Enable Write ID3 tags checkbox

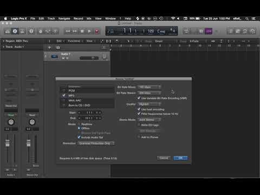coord(139,125)
